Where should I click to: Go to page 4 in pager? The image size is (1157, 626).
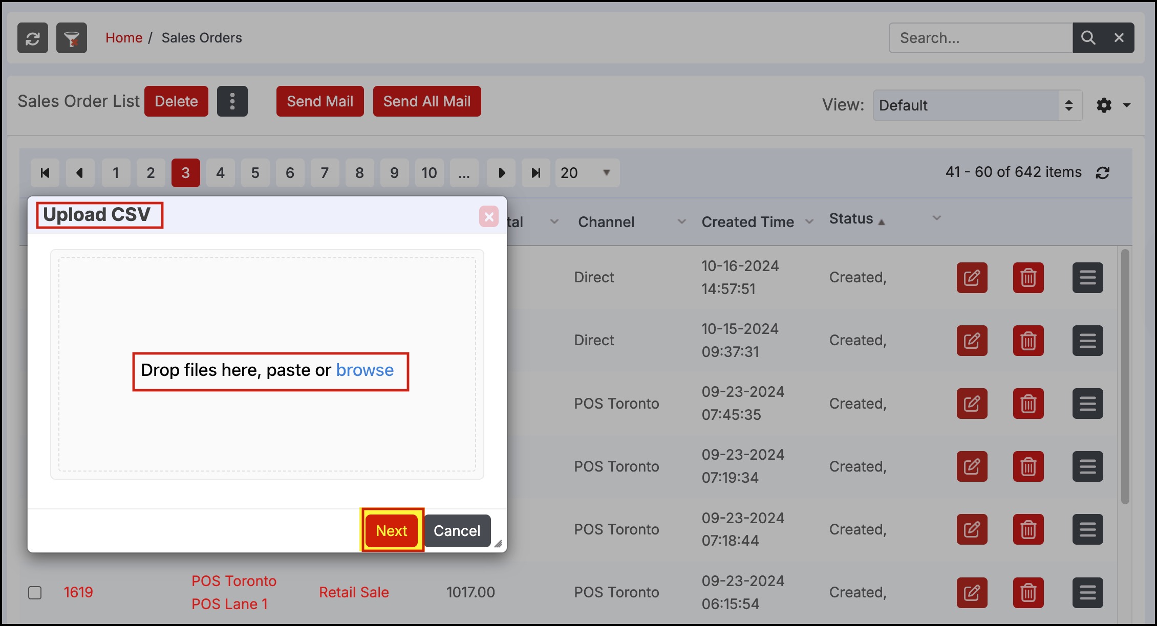[x=220, y=173]
